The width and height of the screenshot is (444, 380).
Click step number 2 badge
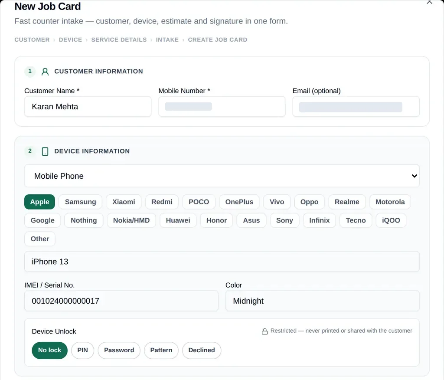coord(30,151)
